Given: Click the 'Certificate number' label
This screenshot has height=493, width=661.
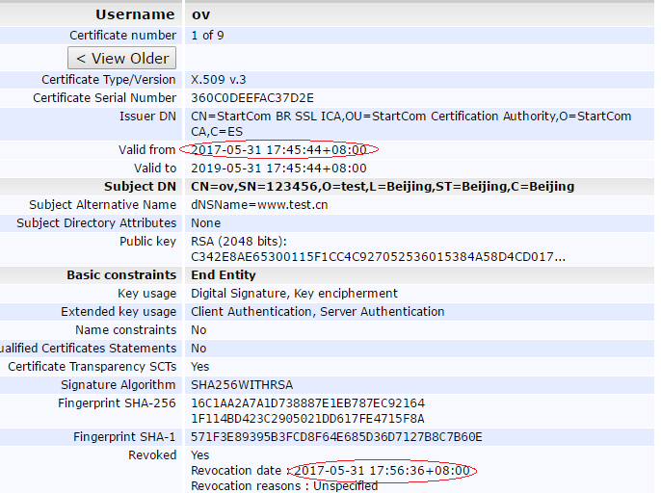Looking at the screenshot, I should coord(122,36).
